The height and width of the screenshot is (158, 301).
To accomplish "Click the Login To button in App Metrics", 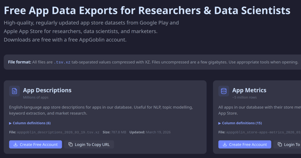I will tap(287, 144).
